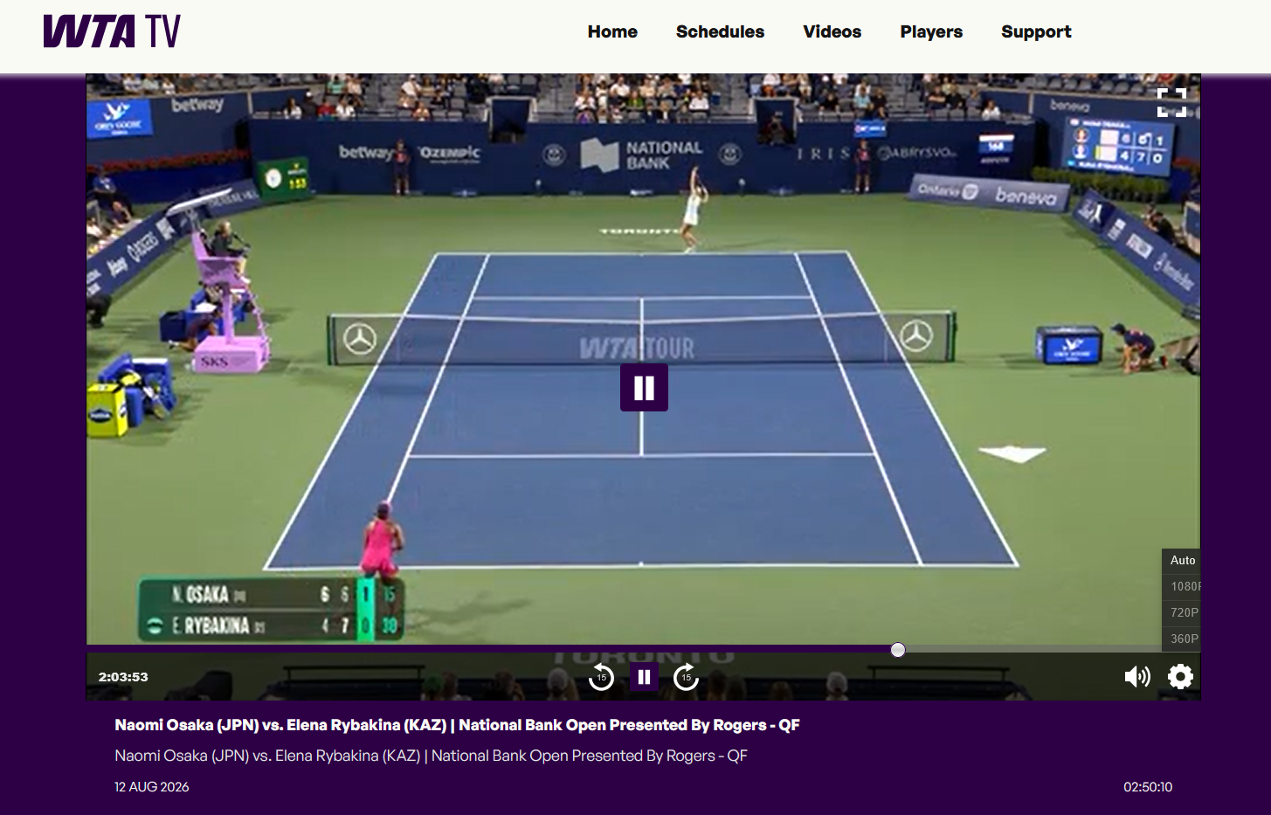
Task: Pause using the large center overlay button
Action: (644, 388)
